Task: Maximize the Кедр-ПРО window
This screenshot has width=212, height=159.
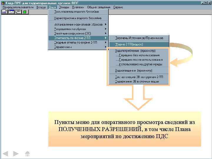Action: tap(206, 3)
